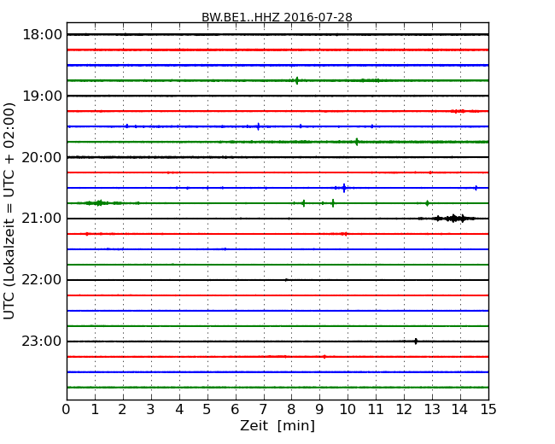The image size is (555, 444).
Task: Click x-axis tick label 13
Action: point(432,410)
